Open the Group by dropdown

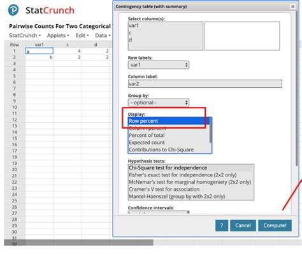point(159,102)
